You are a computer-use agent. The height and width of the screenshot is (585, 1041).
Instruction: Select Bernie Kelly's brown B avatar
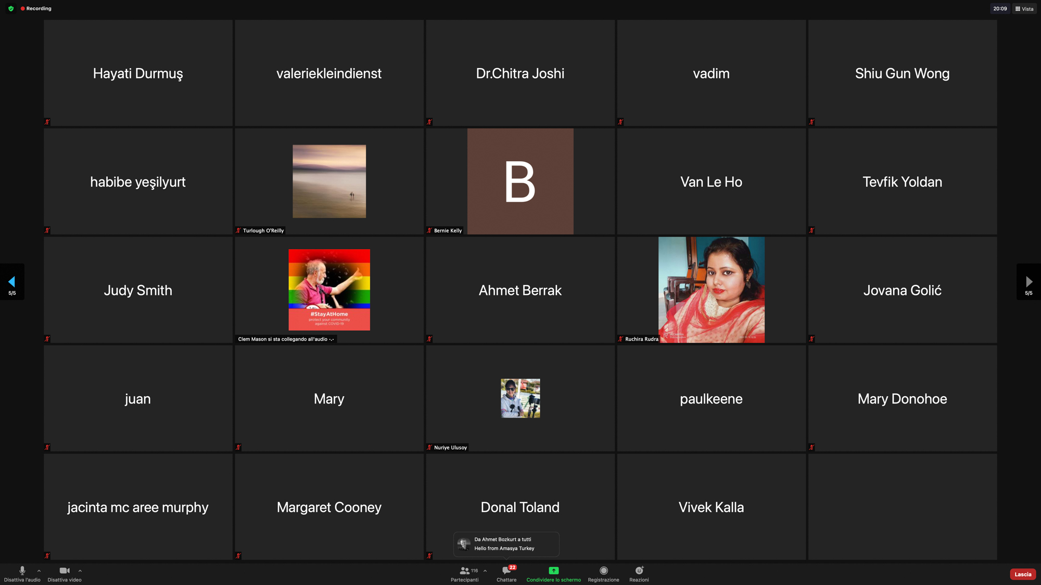[520, 181]
